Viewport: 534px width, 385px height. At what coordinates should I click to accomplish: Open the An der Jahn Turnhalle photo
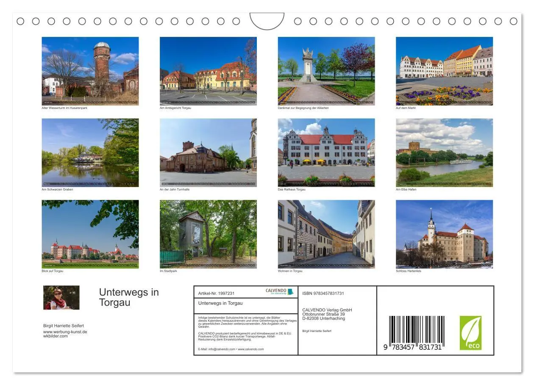tap(208, 153)
